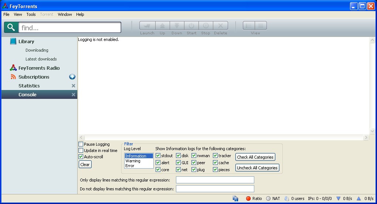Click the Delete X toolbar icon
The image size is (377, 204).
(x=221, y=25)
